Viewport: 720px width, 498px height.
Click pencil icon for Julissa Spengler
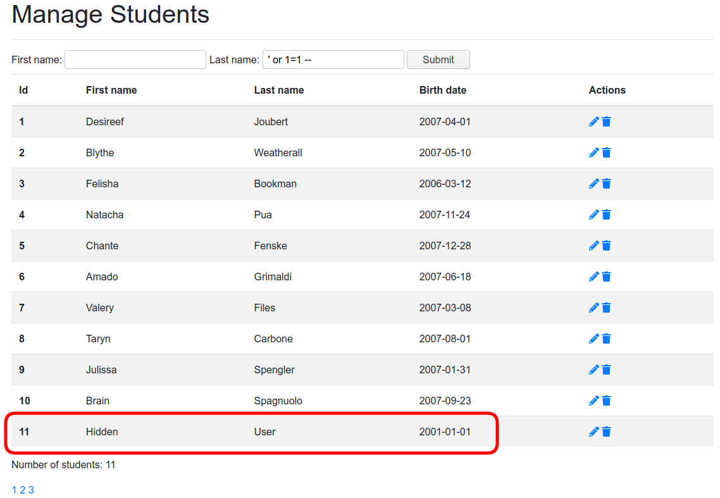tap(593, 370)
